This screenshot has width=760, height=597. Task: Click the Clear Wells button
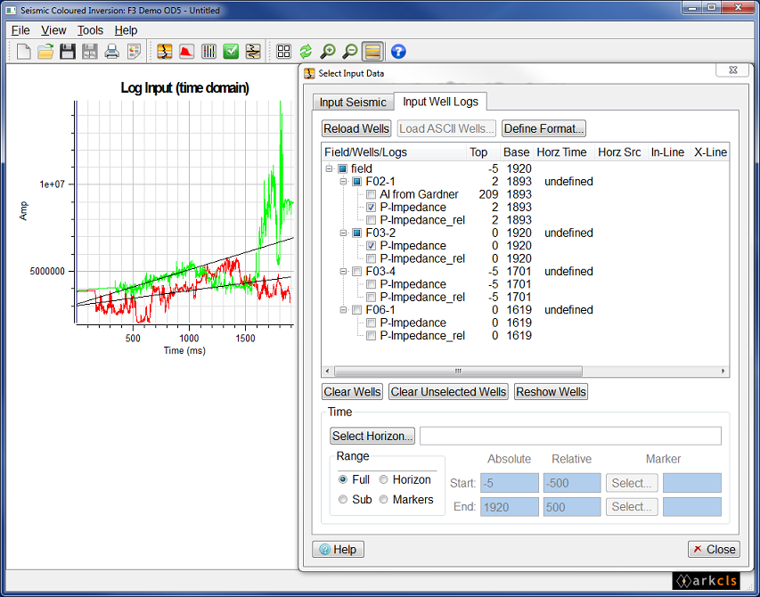(x=352, y=392)
